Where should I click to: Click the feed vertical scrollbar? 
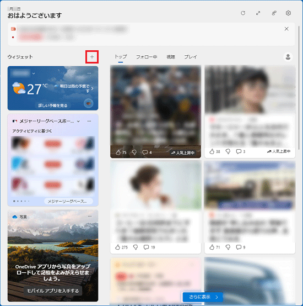(299, 88)
